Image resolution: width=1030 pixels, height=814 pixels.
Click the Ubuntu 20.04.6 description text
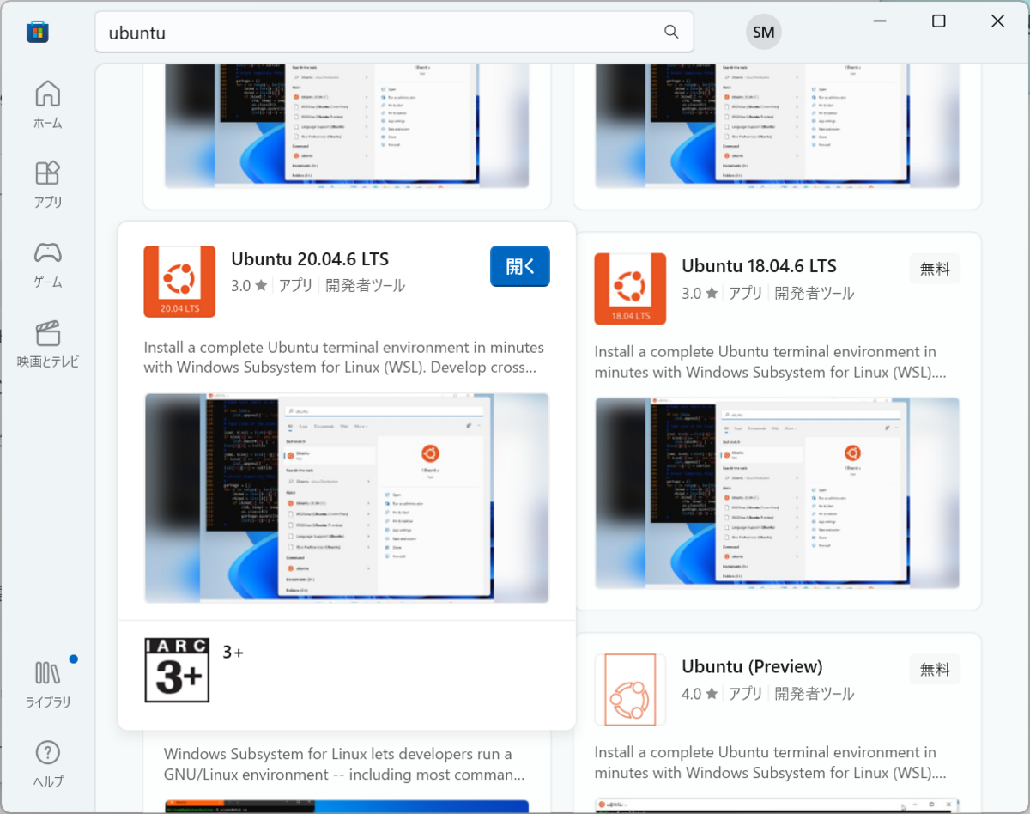344,357
